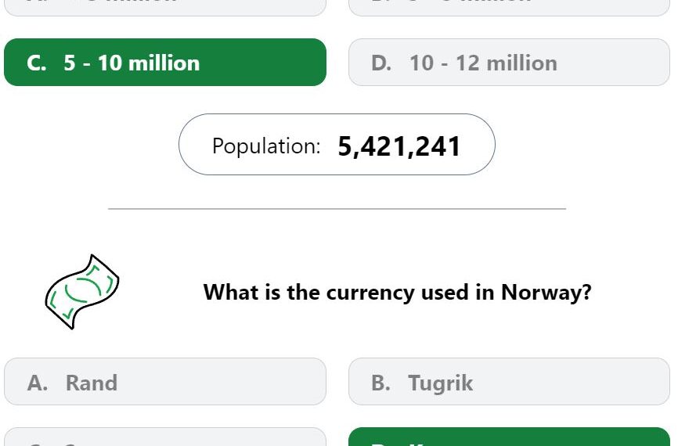Click the "Population:" label text
Viewport: 678px width, 446px height.
tap(266, 146)
